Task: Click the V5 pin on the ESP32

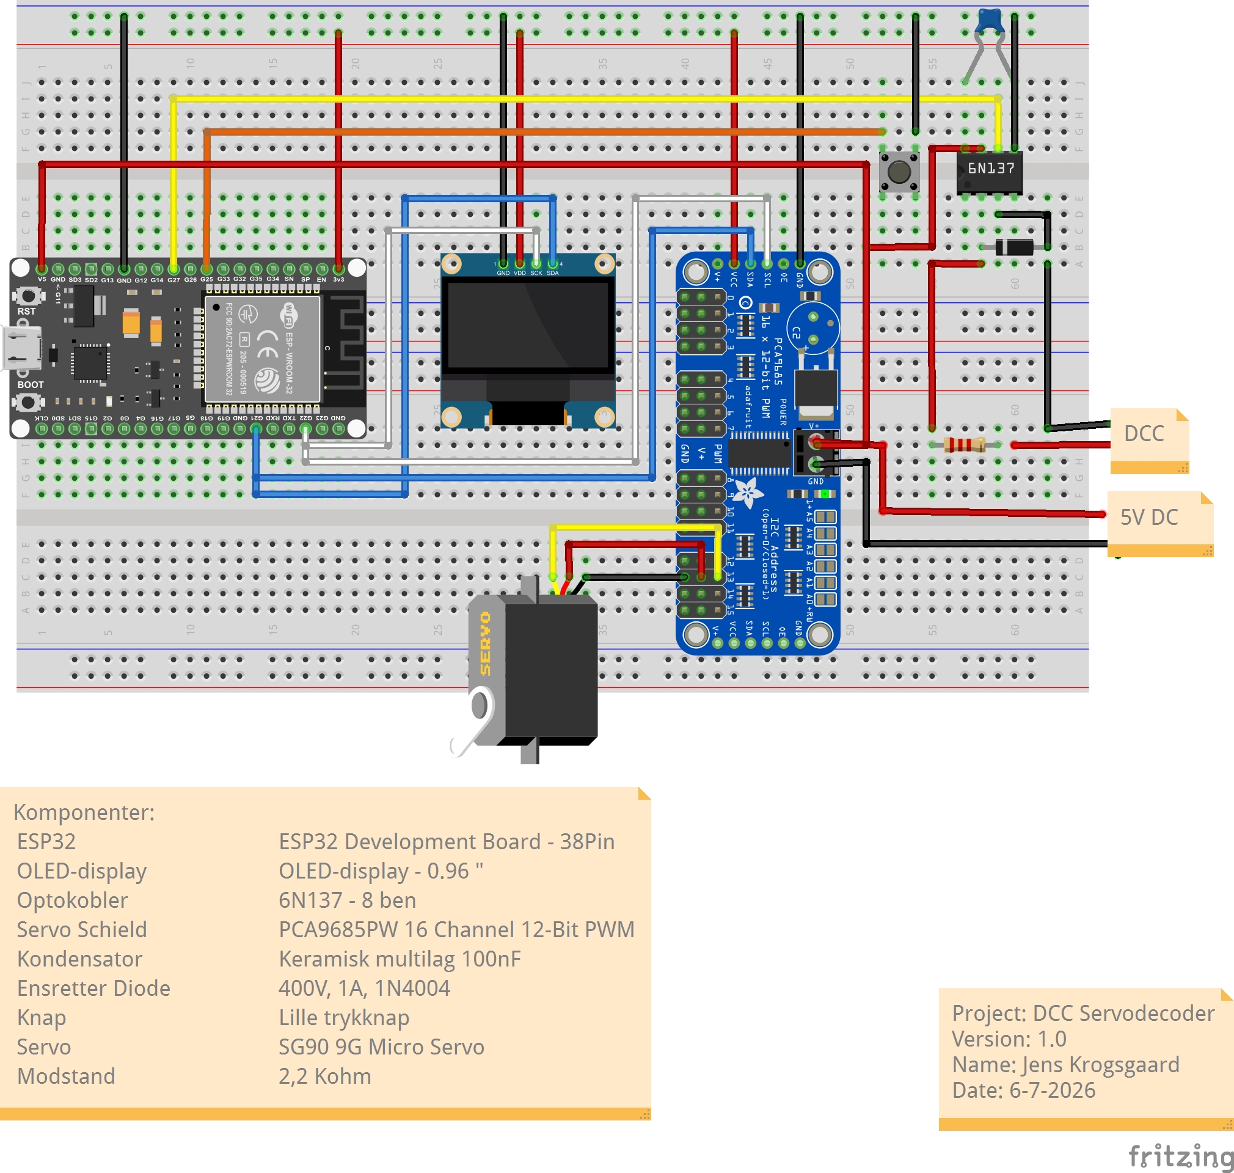Action: pyautogui.click(x=42, y=270)
